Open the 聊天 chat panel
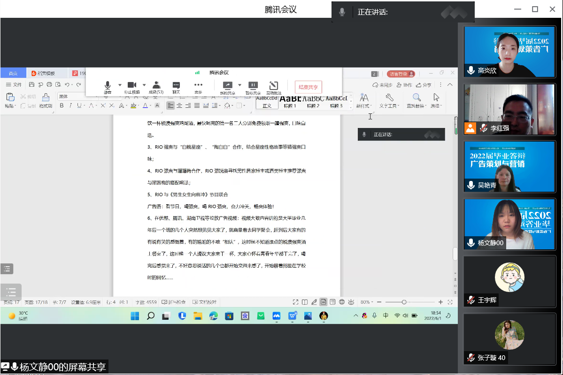This screenshot has height=375, width=563. click(x=176, y=85)
